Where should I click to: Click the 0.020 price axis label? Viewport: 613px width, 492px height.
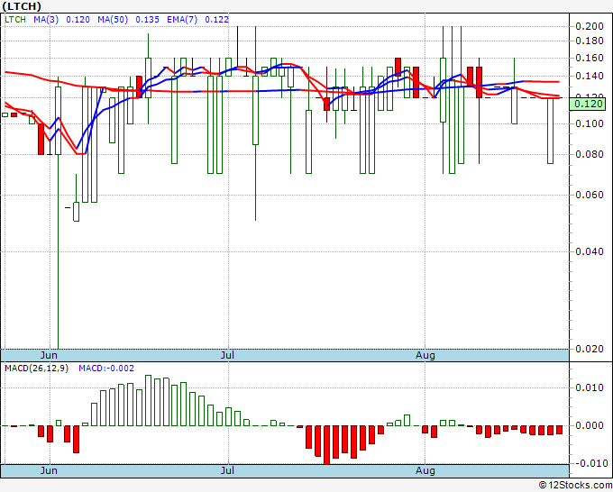(x=590, y=349)
